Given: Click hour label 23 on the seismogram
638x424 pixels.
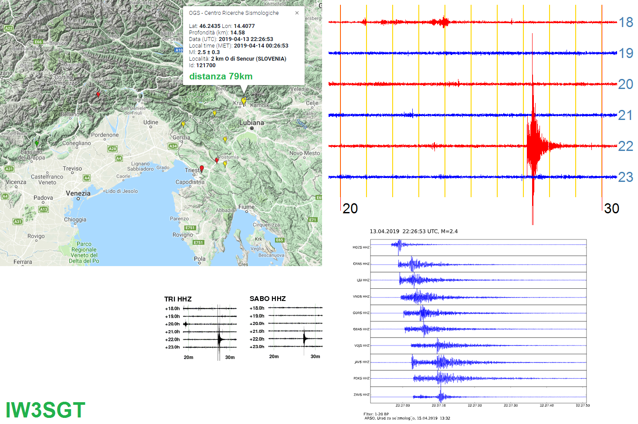Looking at the screenshot, I should 626,177.
